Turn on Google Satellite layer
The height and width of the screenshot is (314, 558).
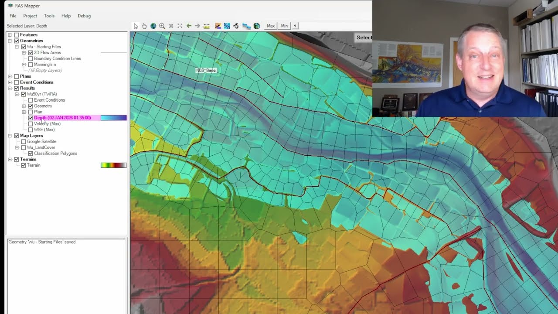pos(24,142)
